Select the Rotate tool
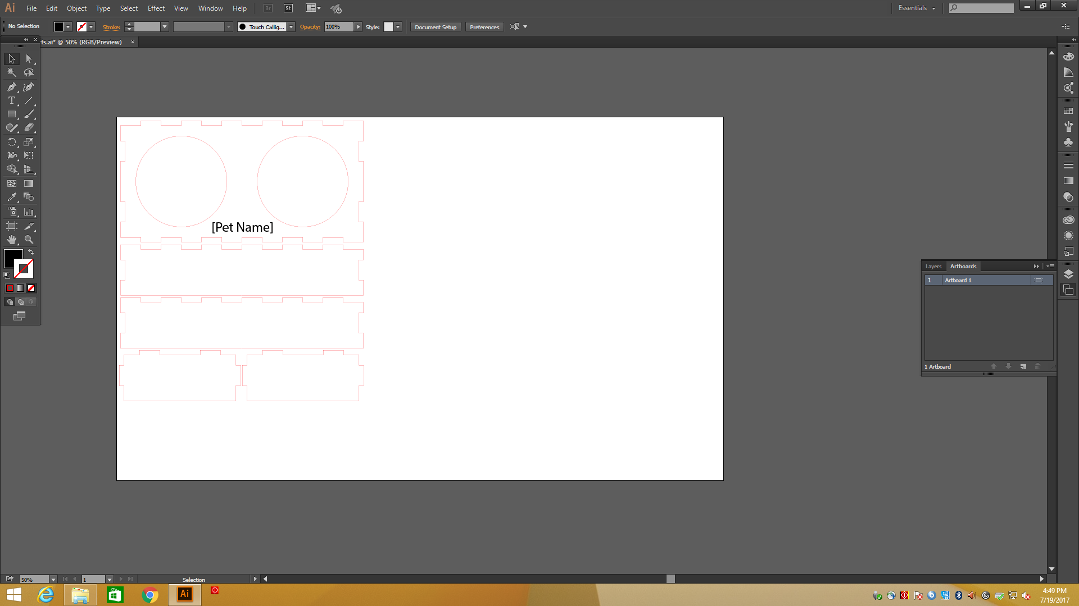1079x606 pixels. [12, 143]
